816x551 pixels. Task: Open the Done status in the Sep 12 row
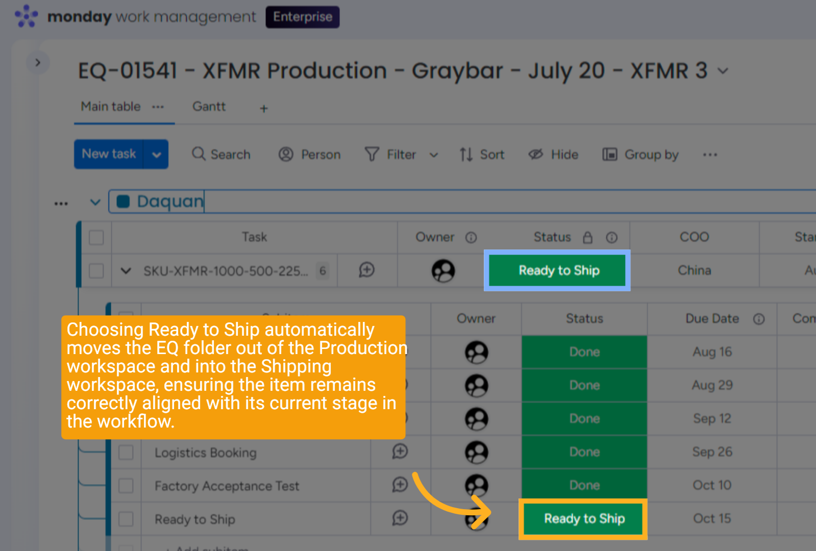point(584,419)
